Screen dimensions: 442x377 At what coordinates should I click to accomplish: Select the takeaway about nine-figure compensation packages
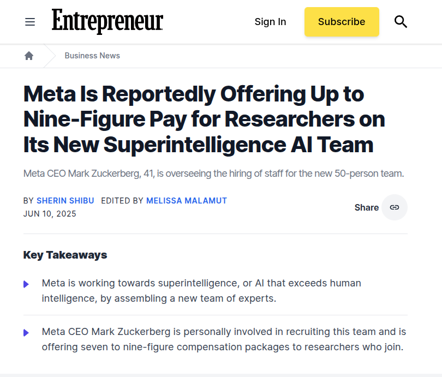[x=224, y=339]
